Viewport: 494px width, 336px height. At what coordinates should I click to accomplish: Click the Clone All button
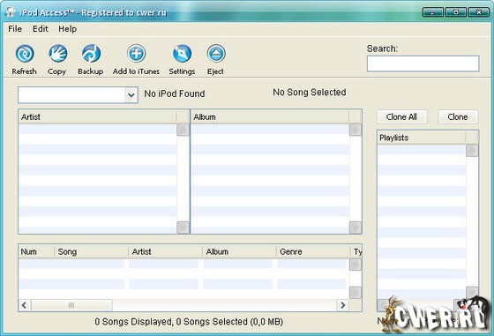pos(401,116)
